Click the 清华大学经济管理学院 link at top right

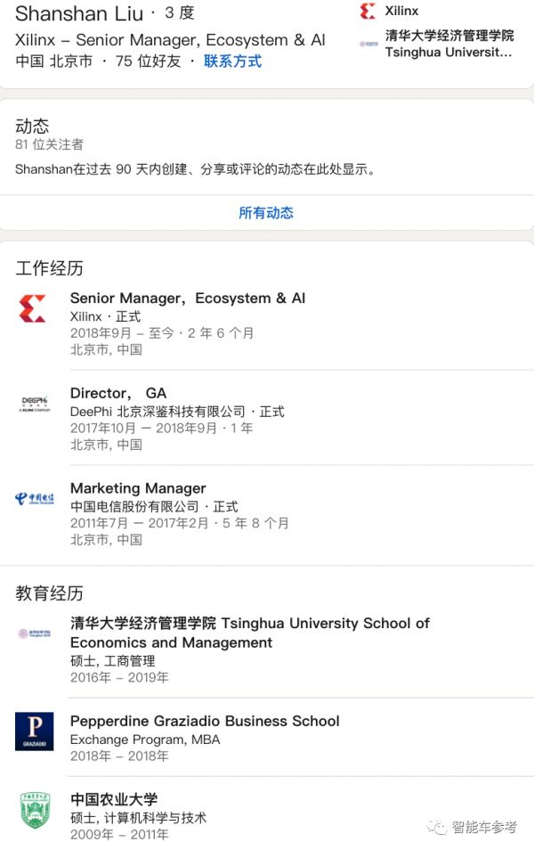[449, 36]
